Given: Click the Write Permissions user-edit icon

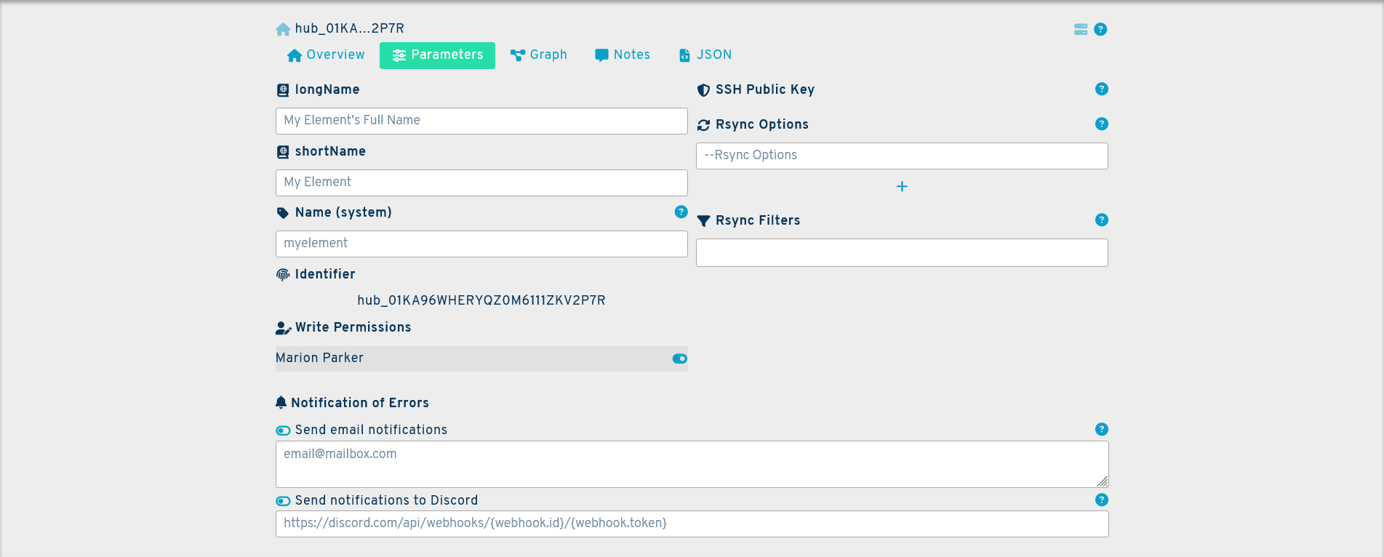Looking at the screenshot, I should pos(284,328).
